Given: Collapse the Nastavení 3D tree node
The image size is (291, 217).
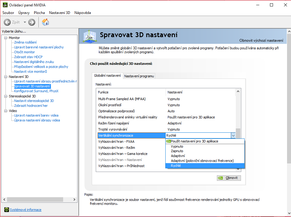Looking at the screenshot, I should point(5,77).
